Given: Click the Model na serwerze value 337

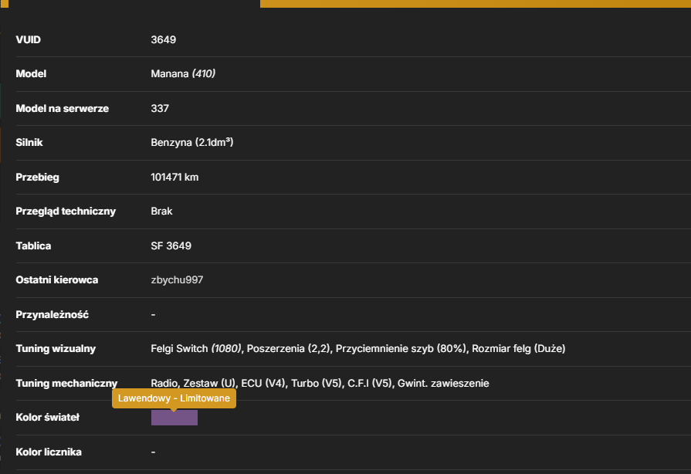Looking at the screenshot, I should [160, 108].
